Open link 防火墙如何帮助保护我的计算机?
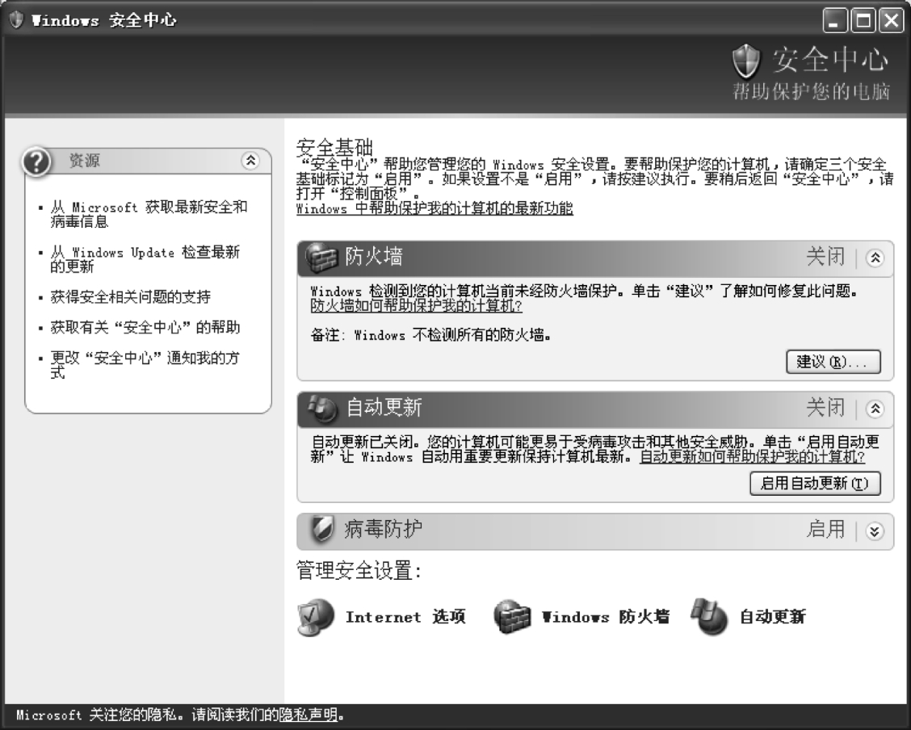Image resolution: width=911 pixels, height=730 pixels. point(416,305)
